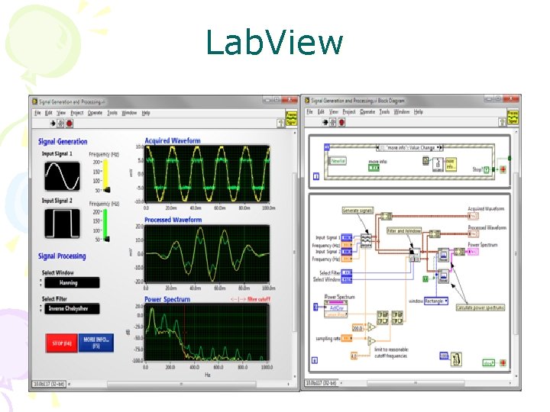The width and height of the screenshot is (550, 412).
Task: Open the Select Filter ring showing Inverse Chebyshev
Action: pos(72,309)
